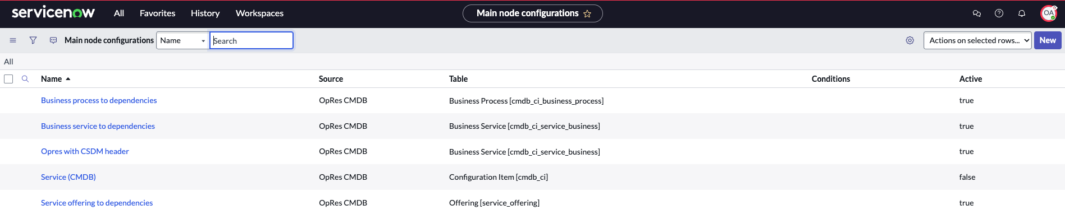The height and width of the screenshot is (219, 1065).
Task: Open the Favorites menu
Action: [157, 13]
